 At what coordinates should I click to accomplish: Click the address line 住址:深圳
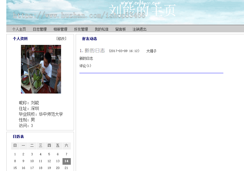(29, 108)
